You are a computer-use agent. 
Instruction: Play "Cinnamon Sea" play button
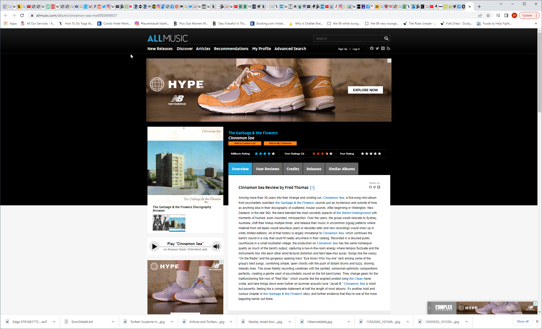pos(154,246)
